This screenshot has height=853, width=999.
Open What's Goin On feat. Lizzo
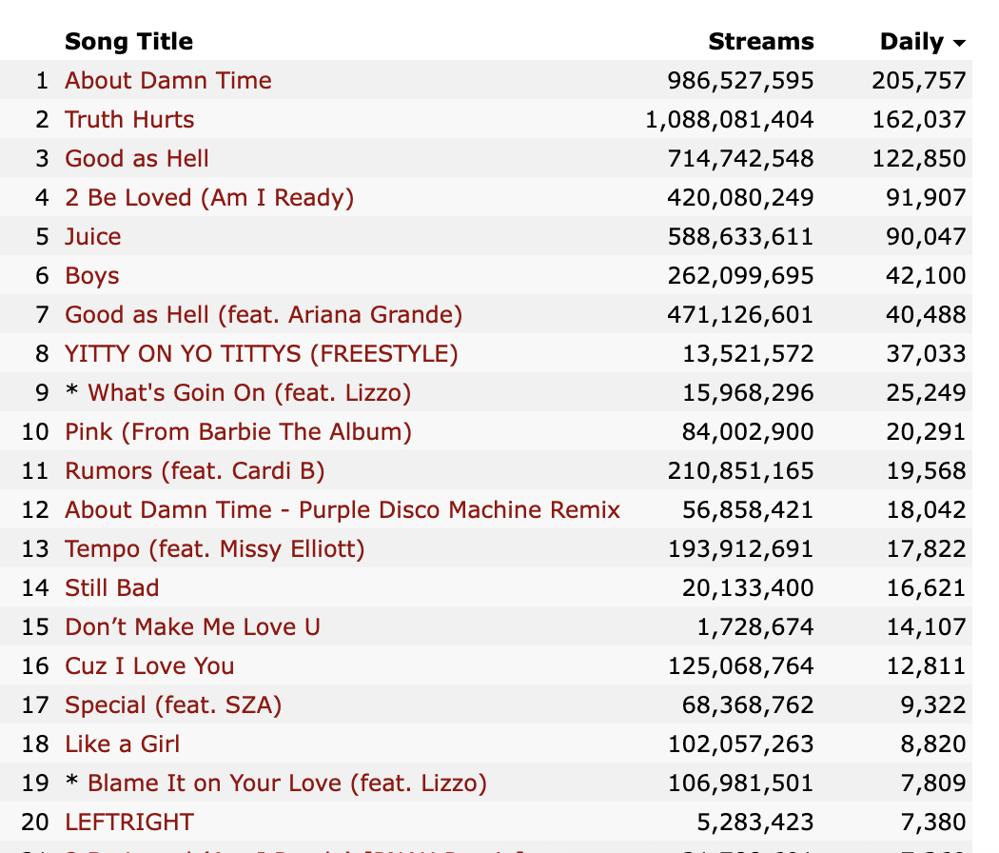[249, 393]
